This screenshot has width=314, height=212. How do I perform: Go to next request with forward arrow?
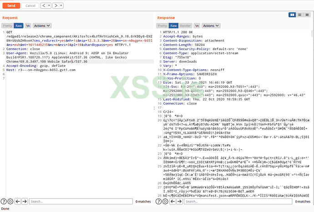(x=56, y=5)
